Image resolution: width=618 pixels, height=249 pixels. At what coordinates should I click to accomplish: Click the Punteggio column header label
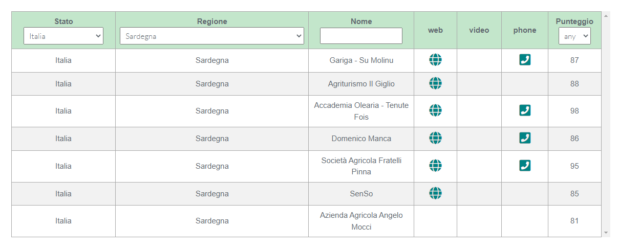[574, 21]
